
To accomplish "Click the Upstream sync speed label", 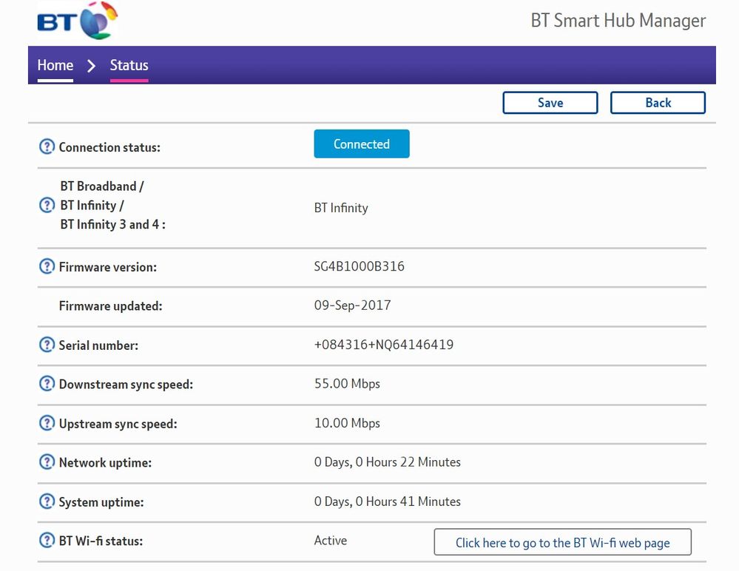I will tap(118, 424).
